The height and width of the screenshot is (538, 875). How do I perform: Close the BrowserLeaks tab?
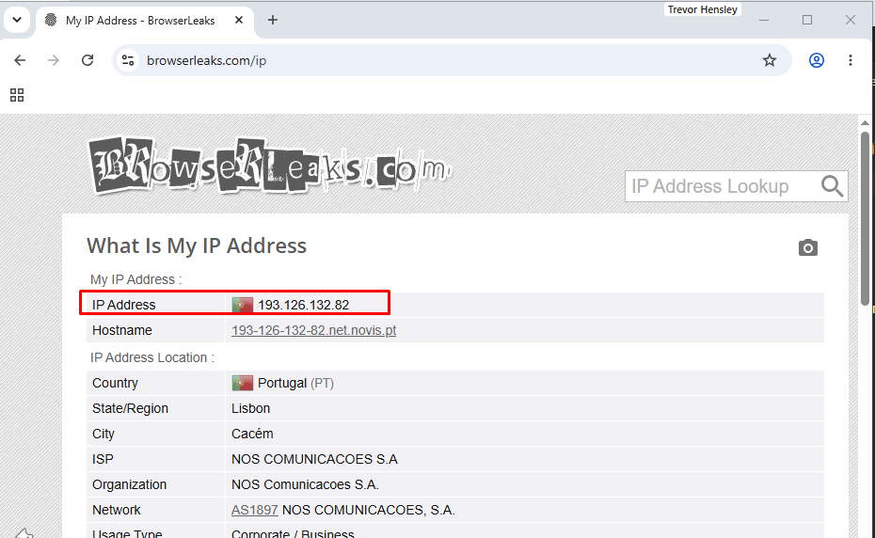point(239,20)
